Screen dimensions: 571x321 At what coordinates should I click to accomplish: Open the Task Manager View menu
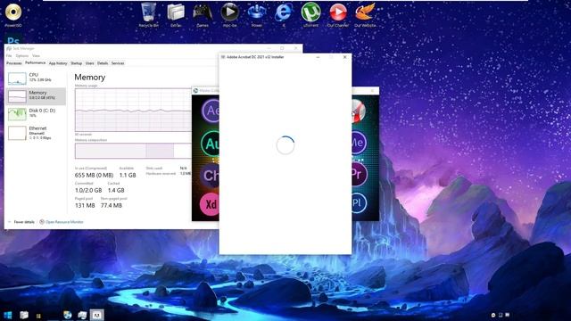(x=36, y=55)
